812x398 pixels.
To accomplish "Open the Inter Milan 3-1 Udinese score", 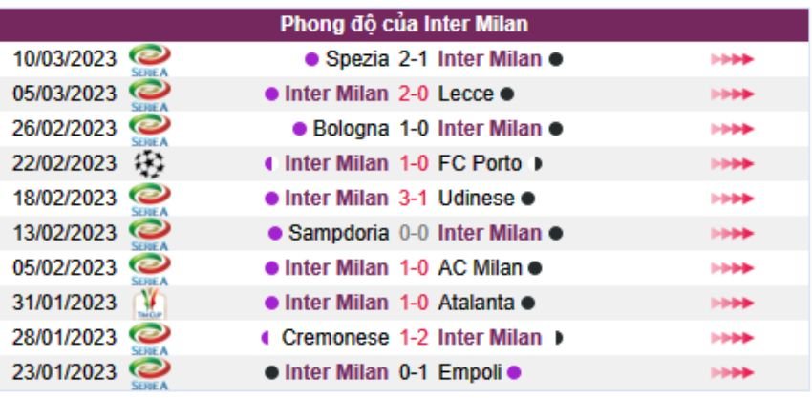I will [413, 199].
